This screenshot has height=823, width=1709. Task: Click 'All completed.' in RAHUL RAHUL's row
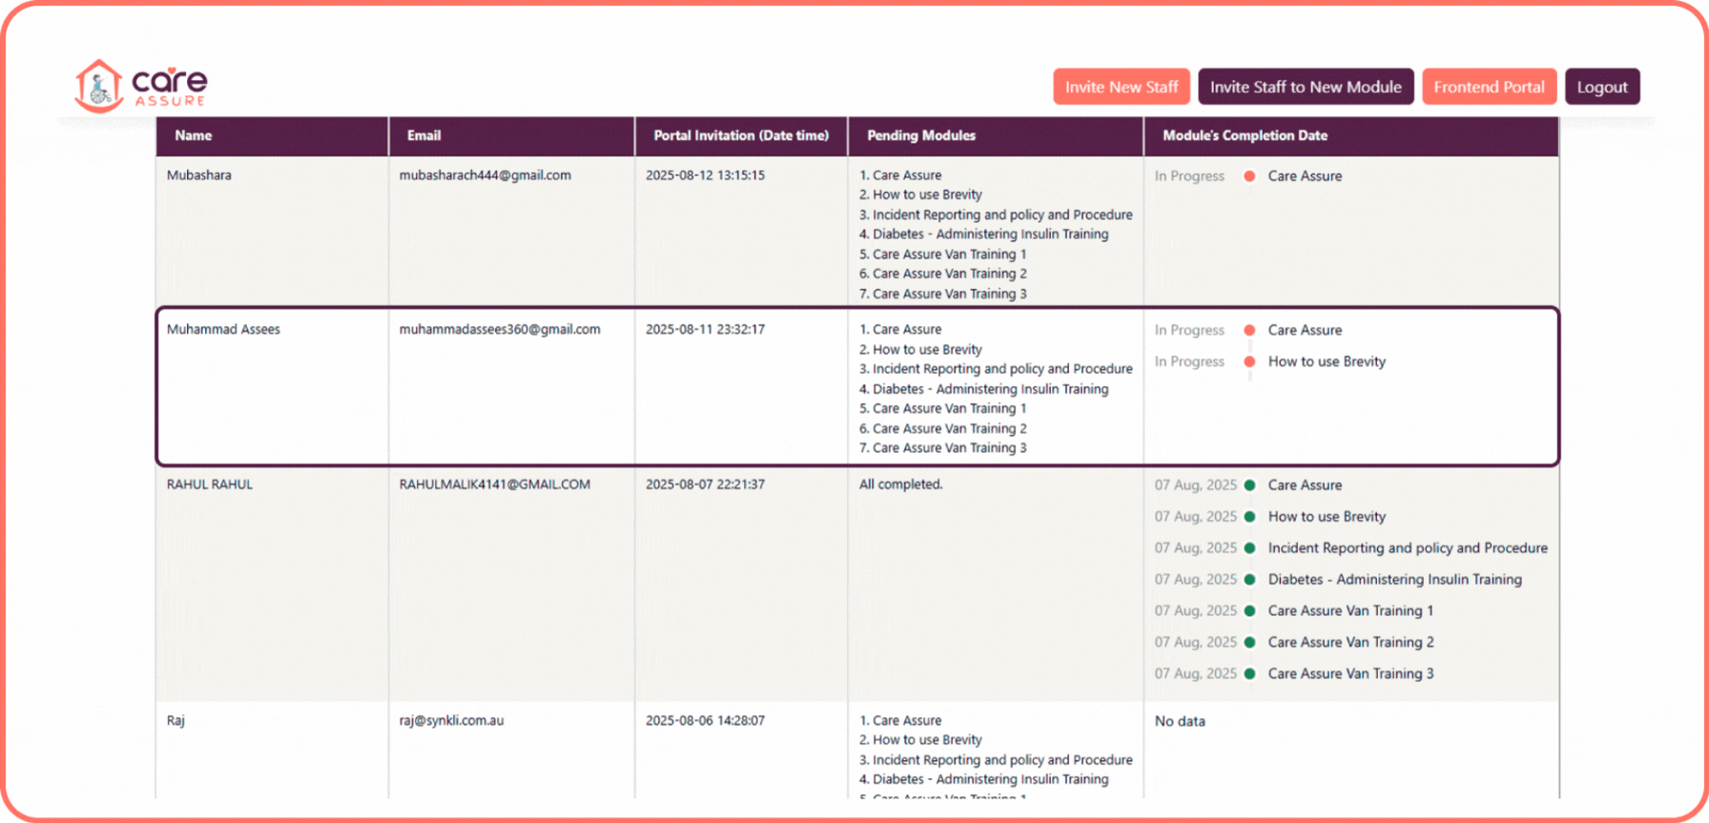pos(900,484)
